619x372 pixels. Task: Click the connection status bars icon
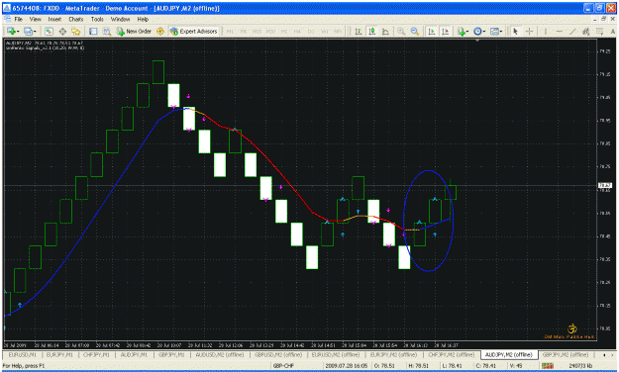point(548,366)
